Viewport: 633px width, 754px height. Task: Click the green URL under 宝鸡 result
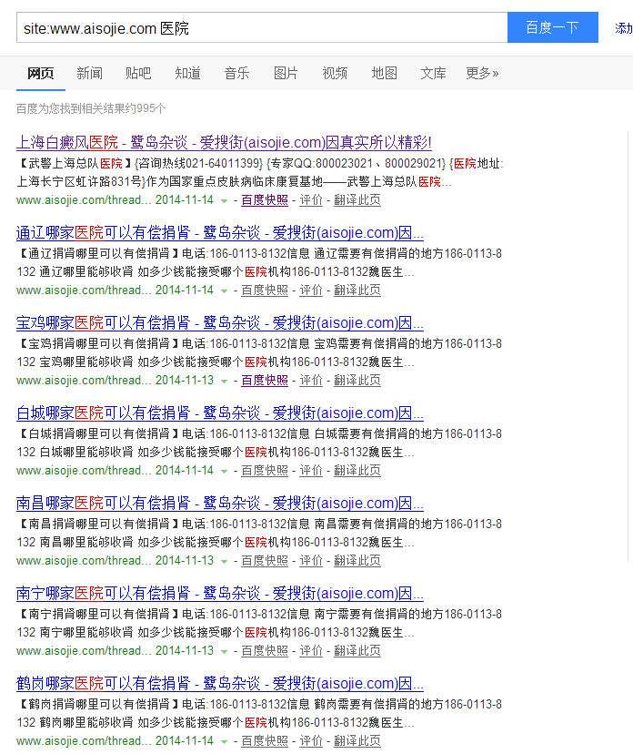(x=84, y=381)
